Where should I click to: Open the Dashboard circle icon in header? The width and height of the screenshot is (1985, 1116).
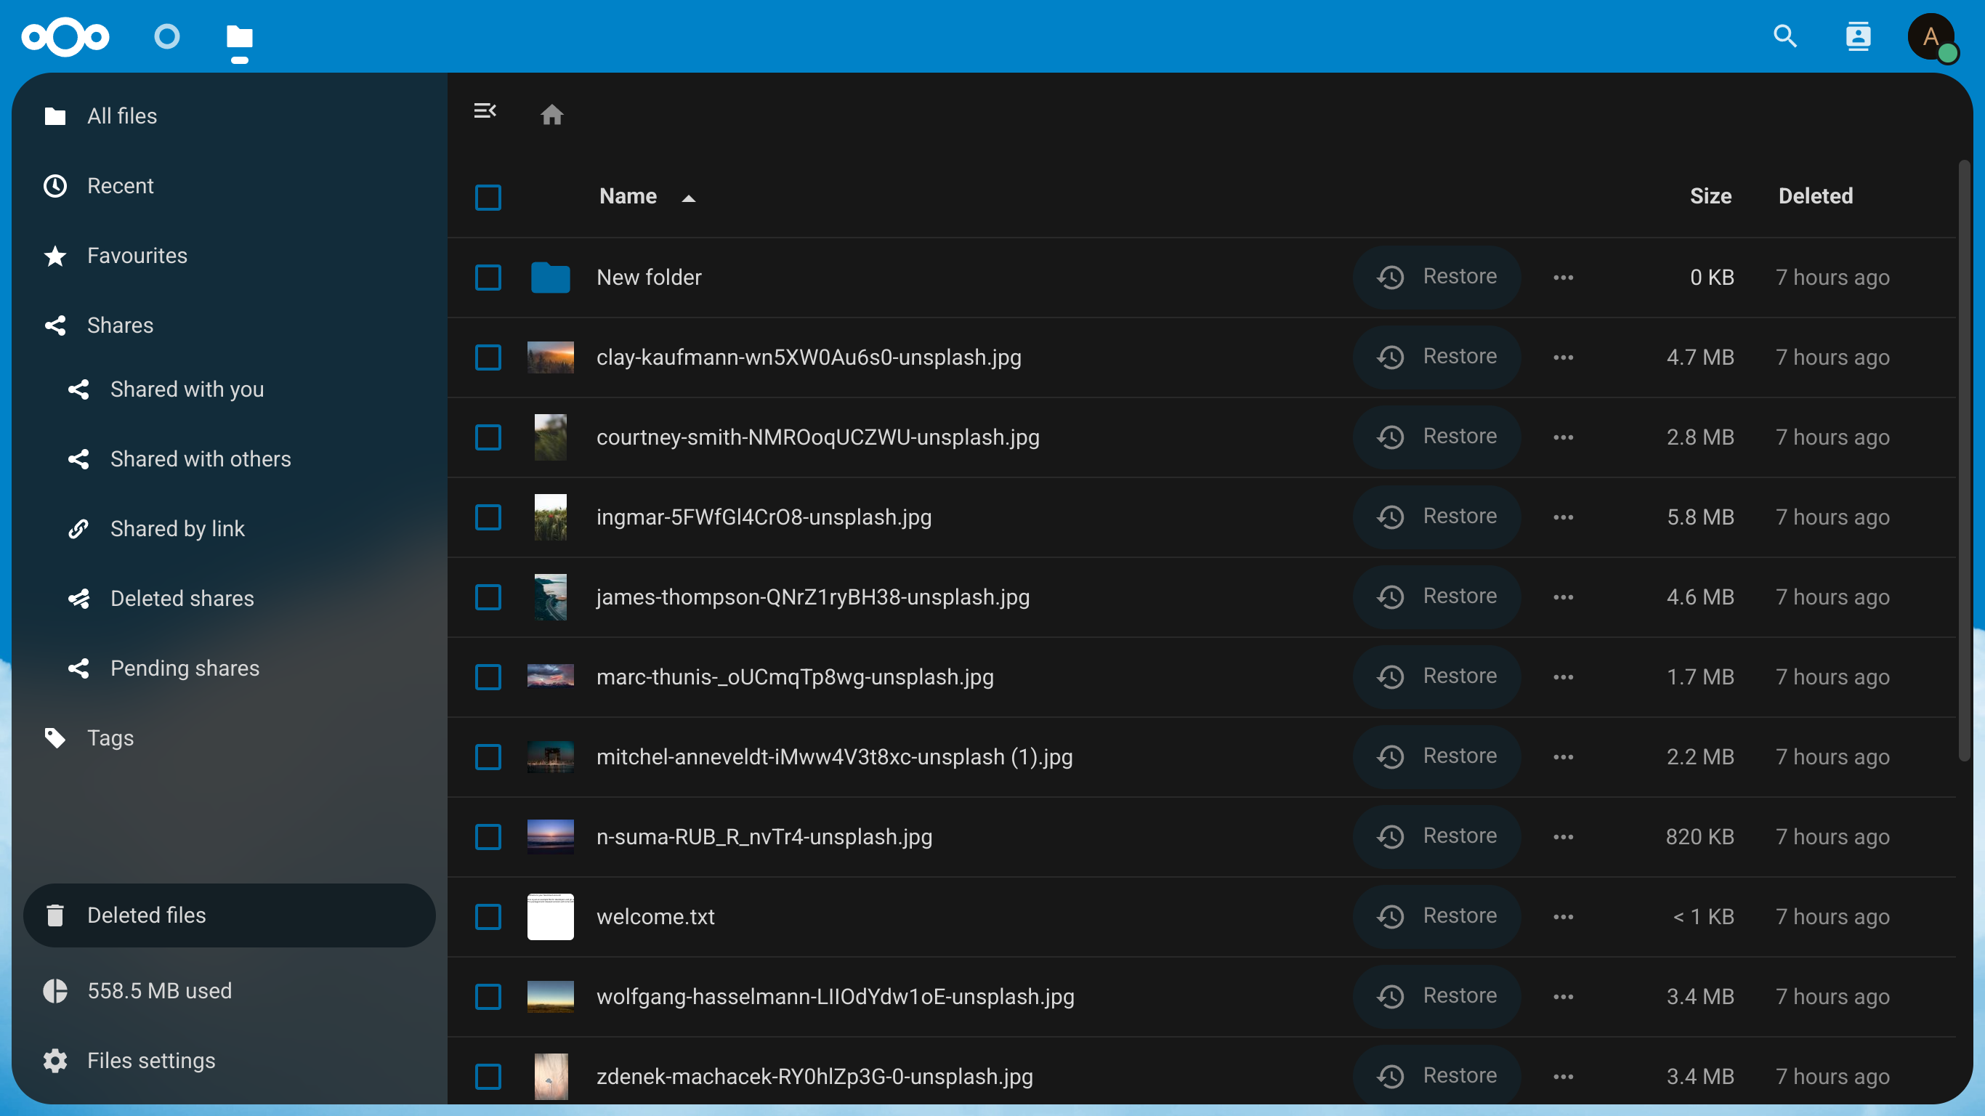[166, 36]
